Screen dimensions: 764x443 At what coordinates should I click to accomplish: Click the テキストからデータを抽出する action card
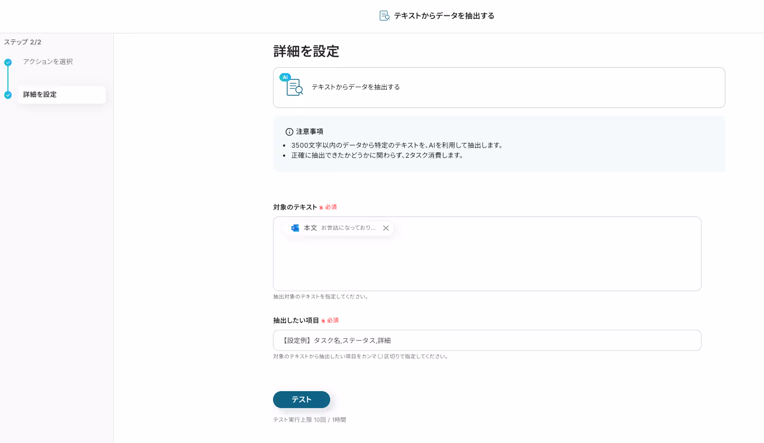tap(499, 87)
